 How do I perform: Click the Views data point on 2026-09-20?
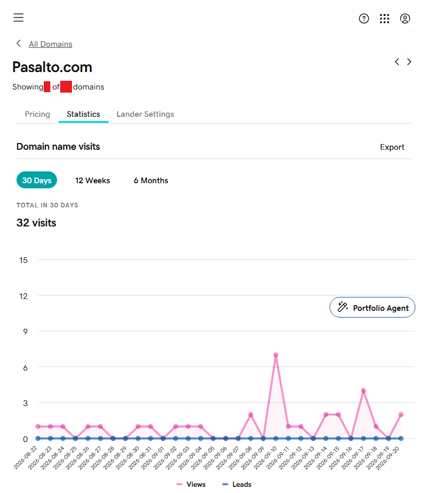401,415
